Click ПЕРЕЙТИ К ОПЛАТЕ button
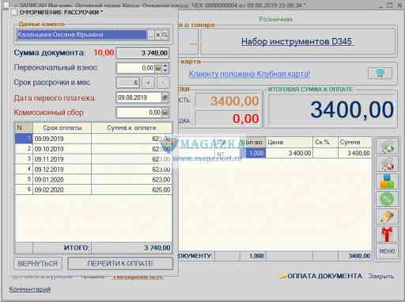Screen dimensions: 405x302 pos(120,263)
